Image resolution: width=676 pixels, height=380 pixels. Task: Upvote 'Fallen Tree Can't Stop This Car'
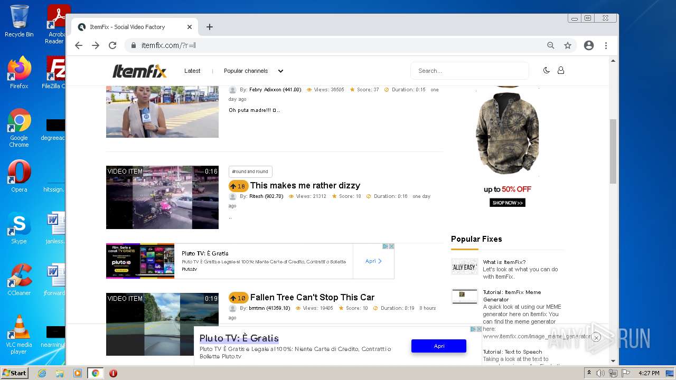click(238, 298)
